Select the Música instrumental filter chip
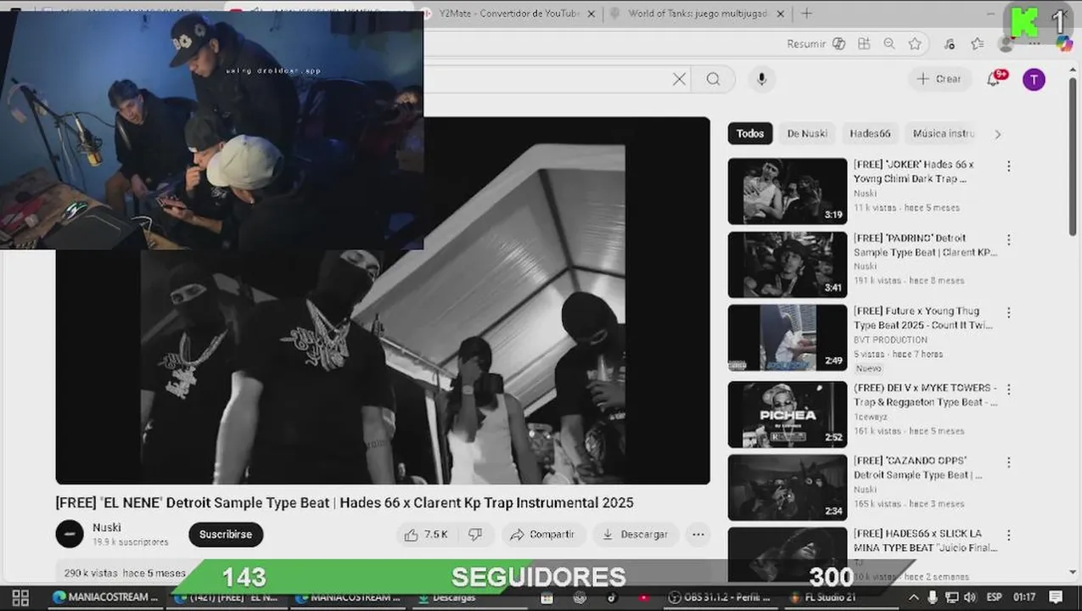 943,133
